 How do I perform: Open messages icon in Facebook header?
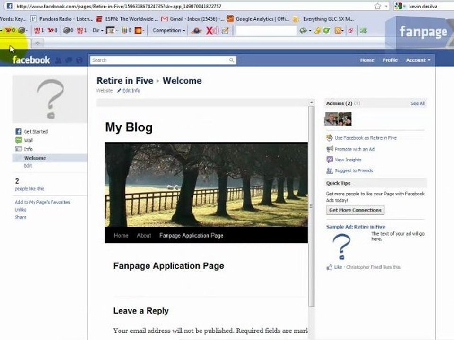tap(69, 60)
